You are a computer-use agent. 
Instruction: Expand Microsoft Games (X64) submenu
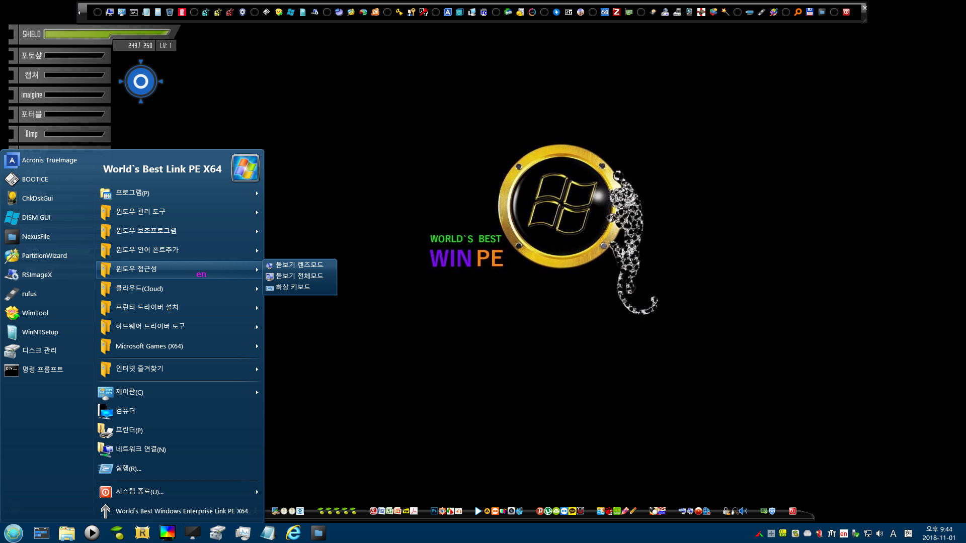click(179, 346)
